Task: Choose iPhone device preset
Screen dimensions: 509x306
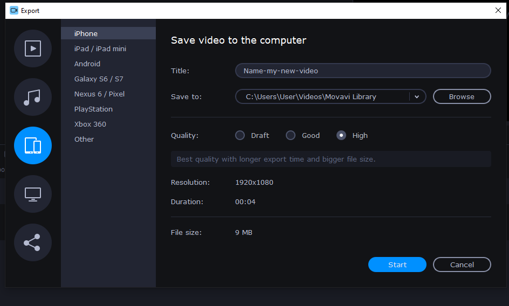Action: [x=86, y=33]
